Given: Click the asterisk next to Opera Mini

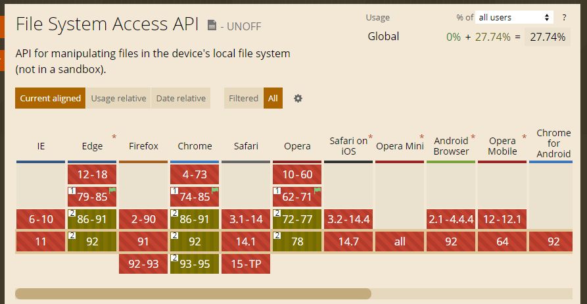Looking at the screenshot, I should click(422, 138).
